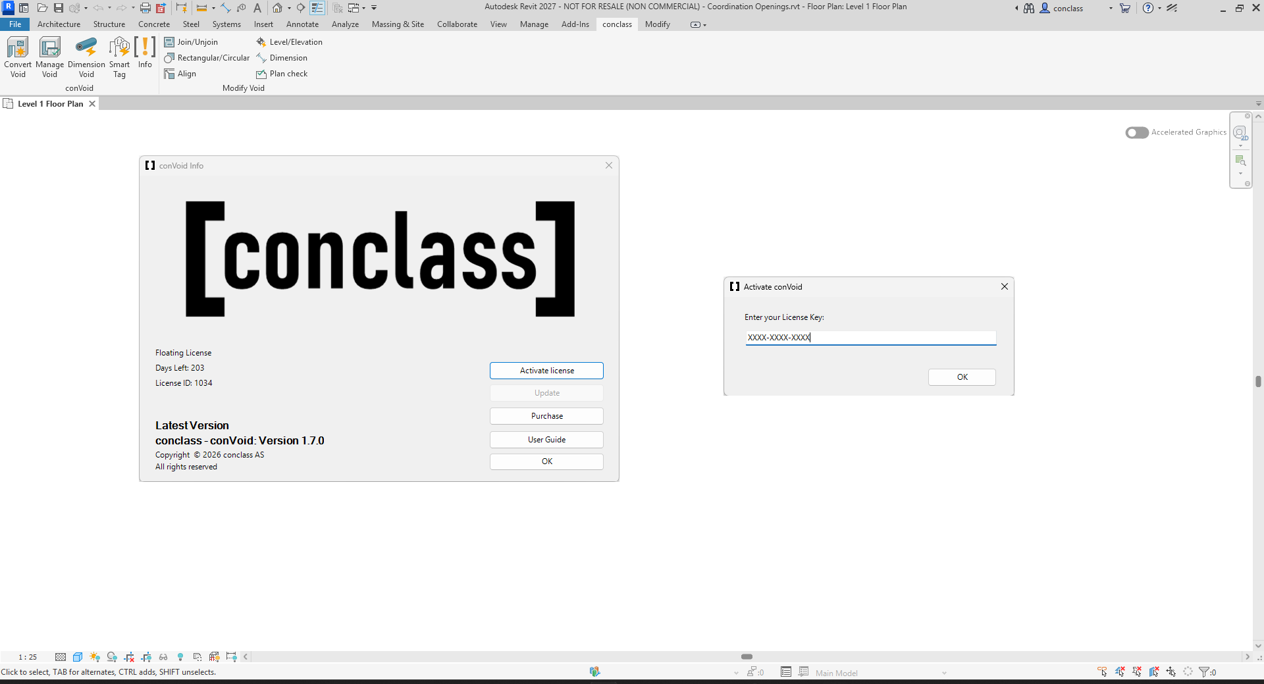Switch to the Architecture ribbon tab

[59, 24]
